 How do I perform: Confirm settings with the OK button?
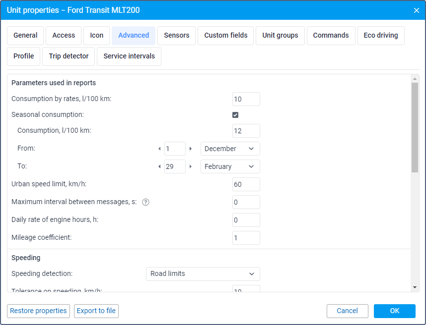coord(395,311)
